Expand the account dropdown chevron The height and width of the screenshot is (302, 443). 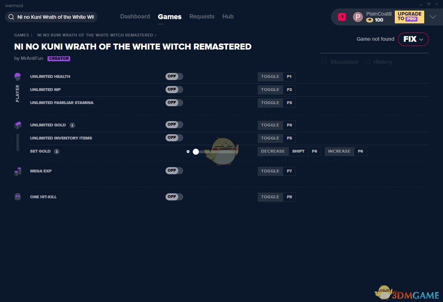click(433, 17)
